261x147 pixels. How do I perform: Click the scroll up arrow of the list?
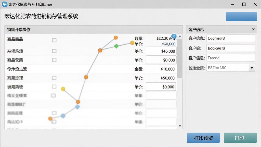point(180,36)
